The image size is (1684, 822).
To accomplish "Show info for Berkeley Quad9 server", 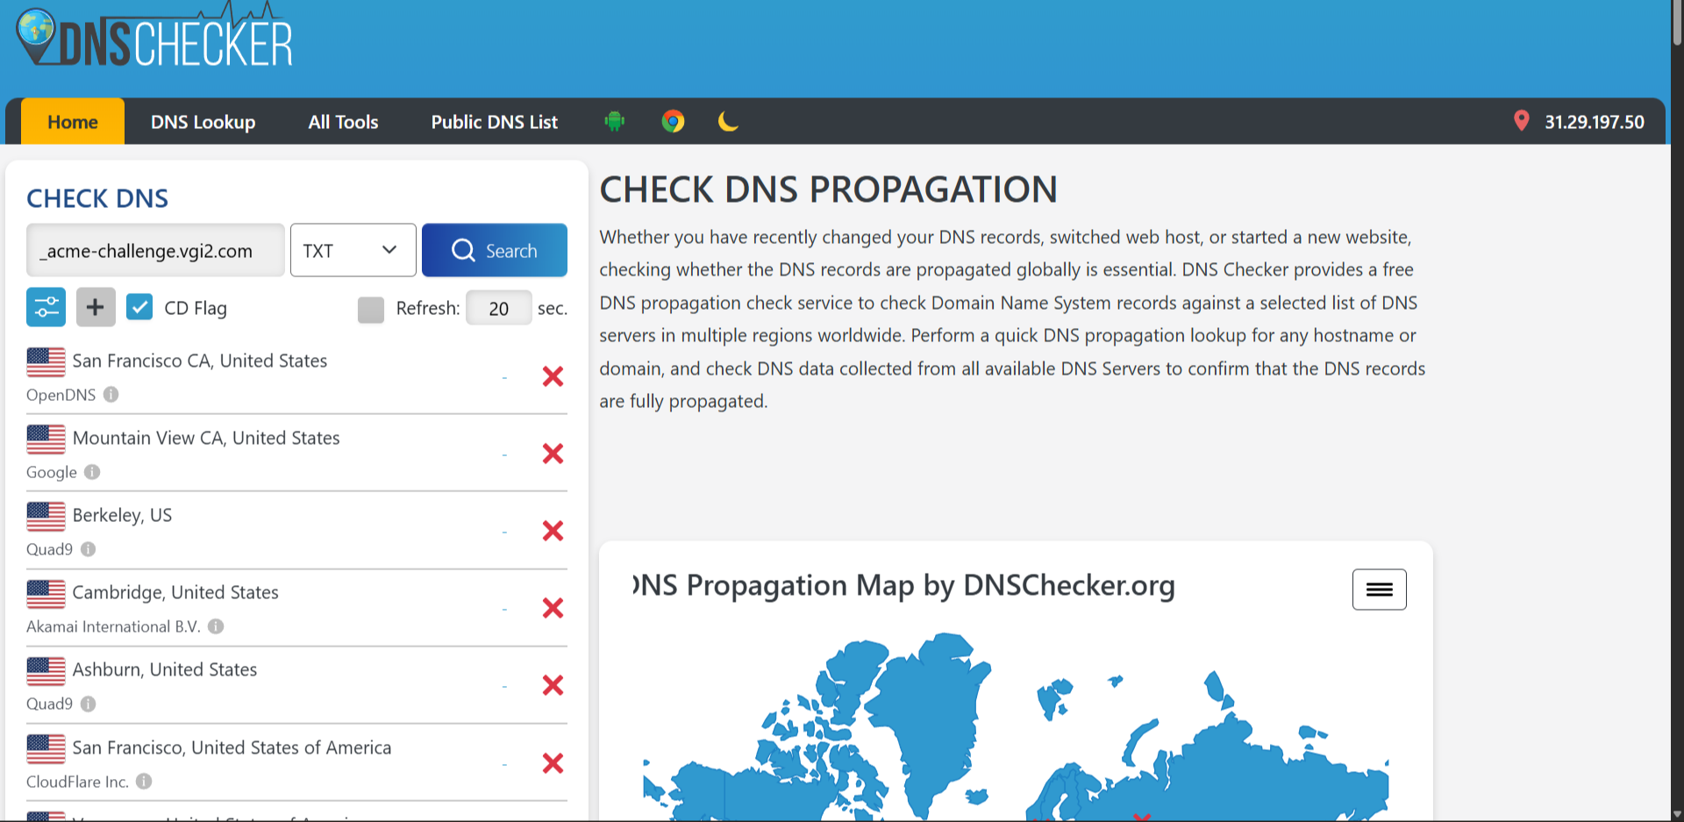I will pyautogui.click(x=89, y=549).
